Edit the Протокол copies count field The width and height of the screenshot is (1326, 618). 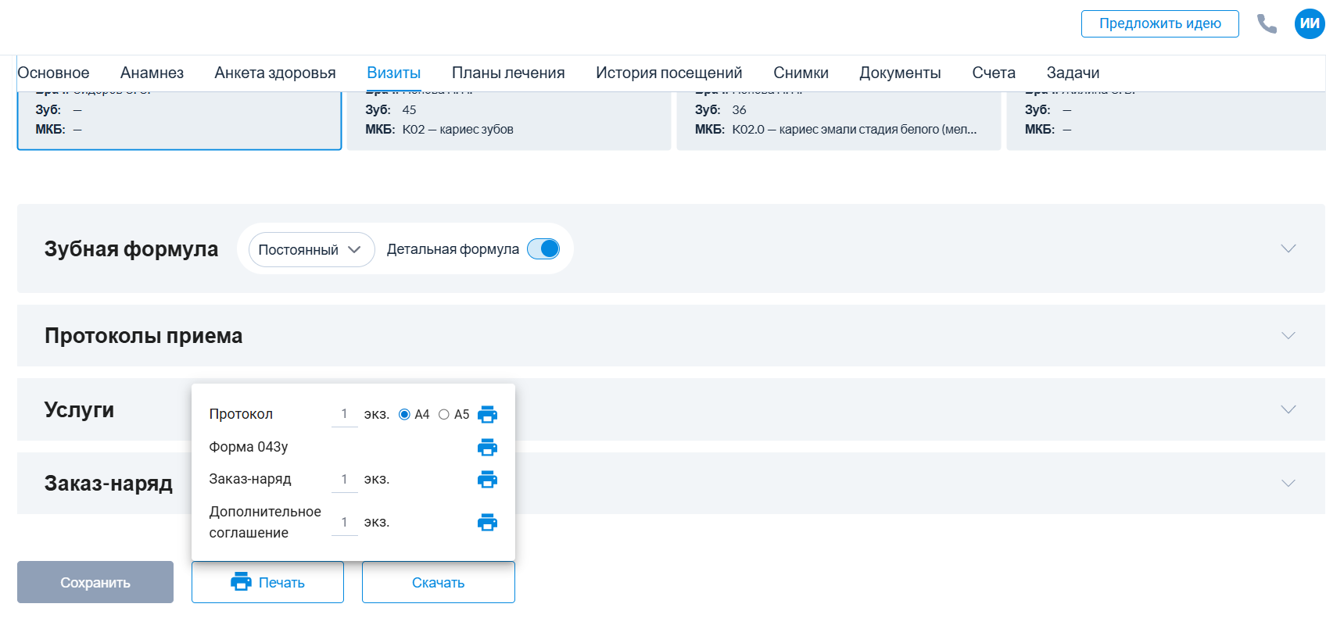344,415
